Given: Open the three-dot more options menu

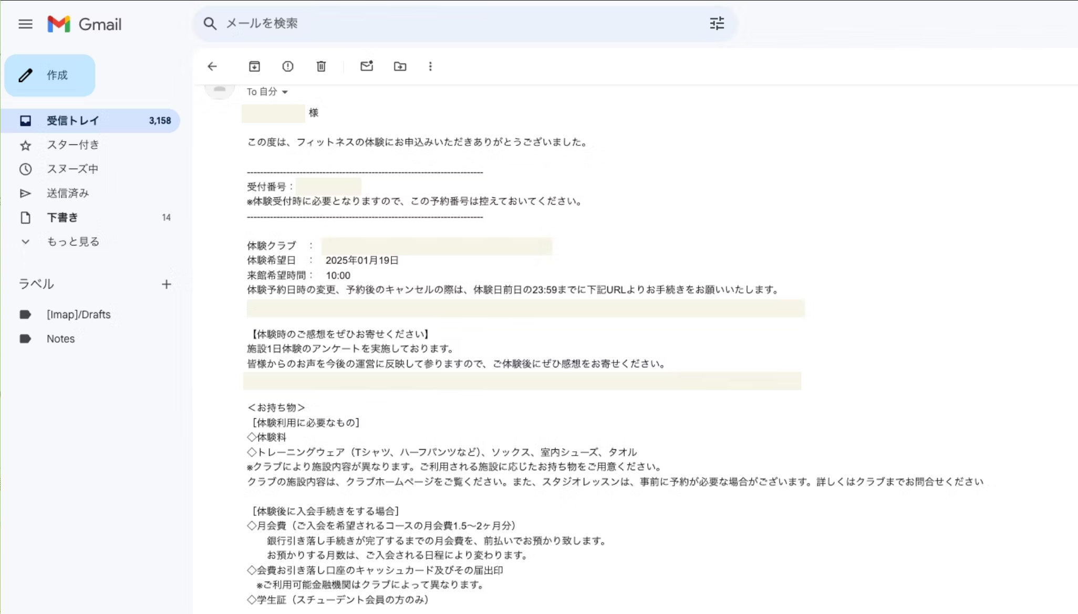Looking at the screenshot, I should tap(430, 66).
